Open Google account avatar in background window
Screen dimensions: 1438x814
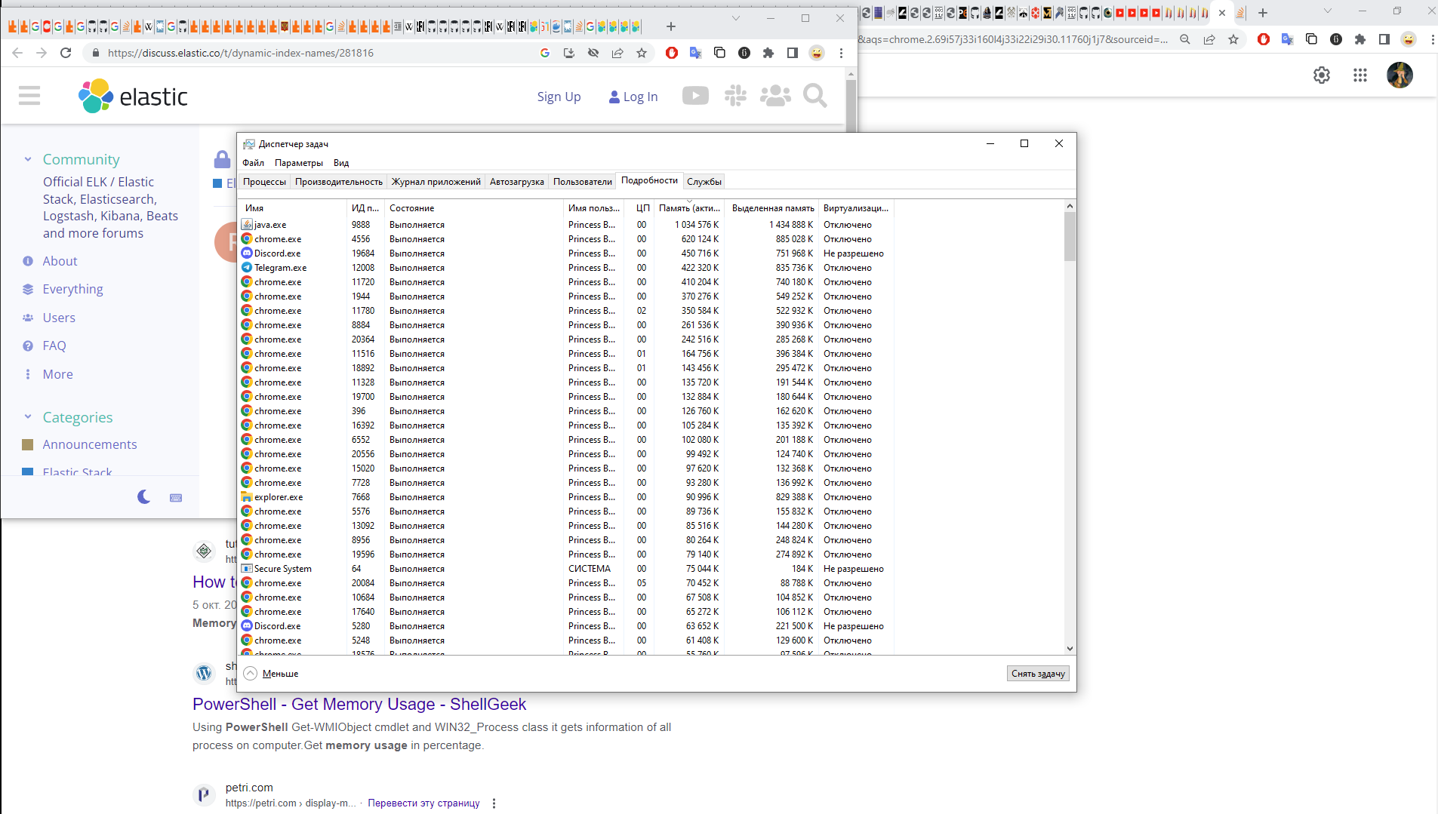1400,75
